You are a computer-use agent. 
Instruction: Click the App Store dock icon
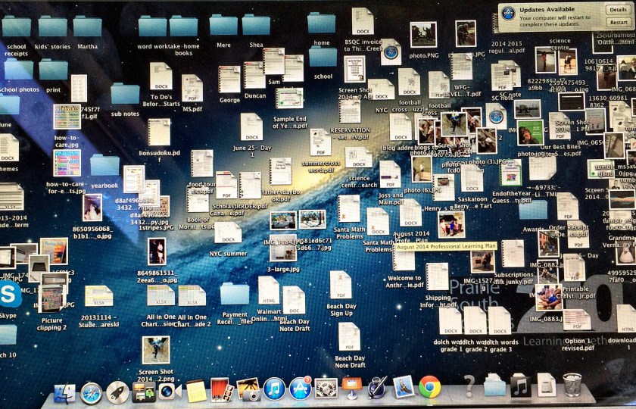(300, 389)
